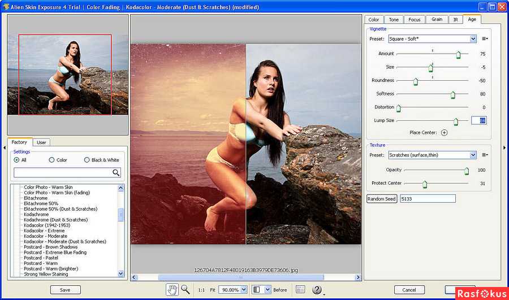Select preset Kodachrome (Dust & Scratches)
The image size is (509, 300).
pos(55,220)
